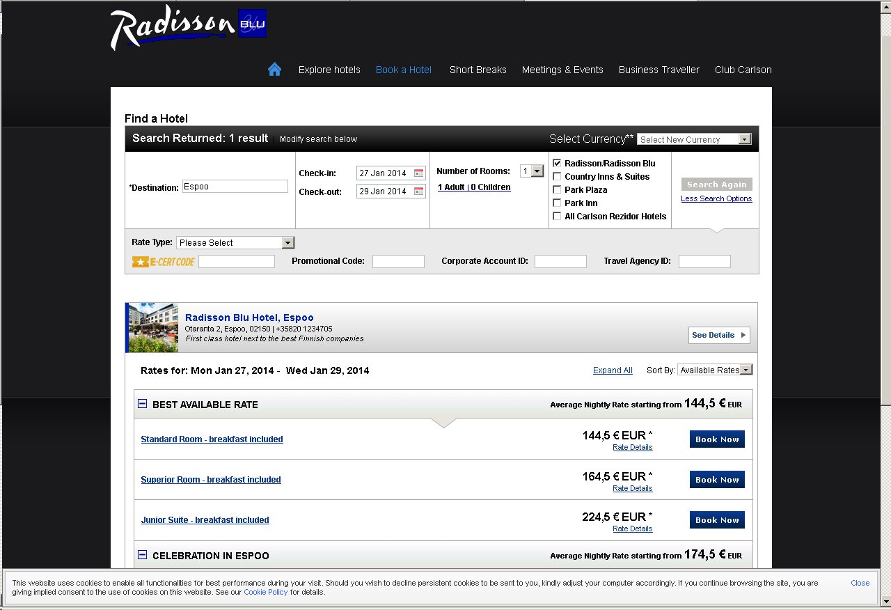Open Business Traveller menu
The height and width of the screenshot is (610, 891).
[659, 70]
